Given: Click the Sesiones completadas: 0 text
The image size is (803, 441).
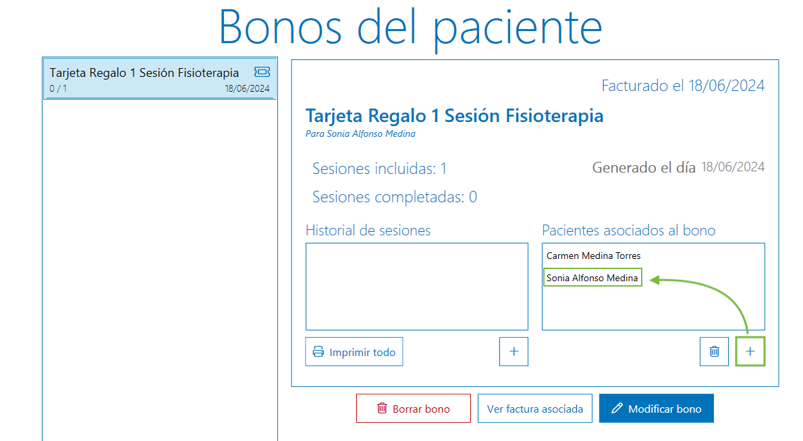Looking at the screenshot, I should (394, 198).
